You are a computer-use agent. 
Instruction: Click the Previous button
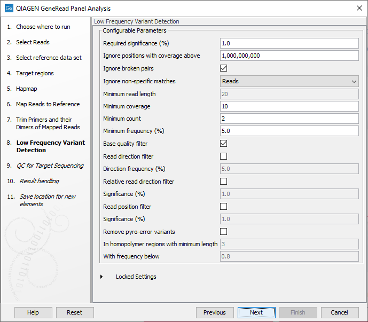pyautogui.click(x=215, y=312)
